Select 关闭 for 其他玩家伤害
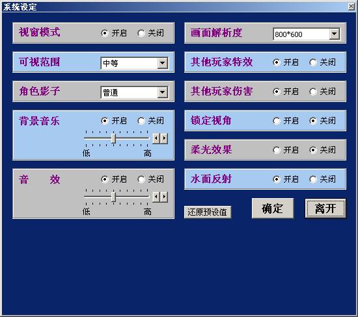 pyautogui.click(x=313, y=92)
